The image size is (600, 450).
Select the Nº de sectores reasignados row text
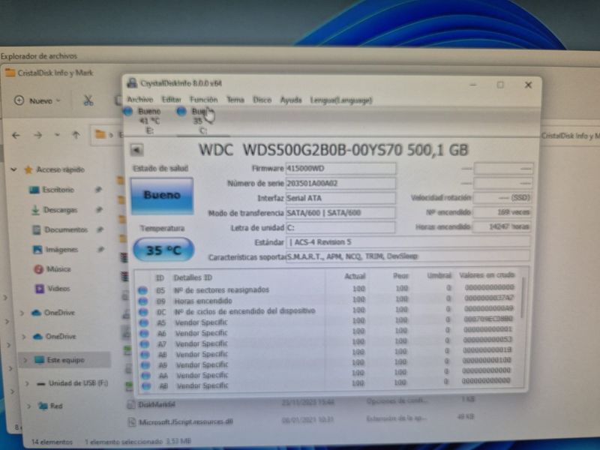221,290
